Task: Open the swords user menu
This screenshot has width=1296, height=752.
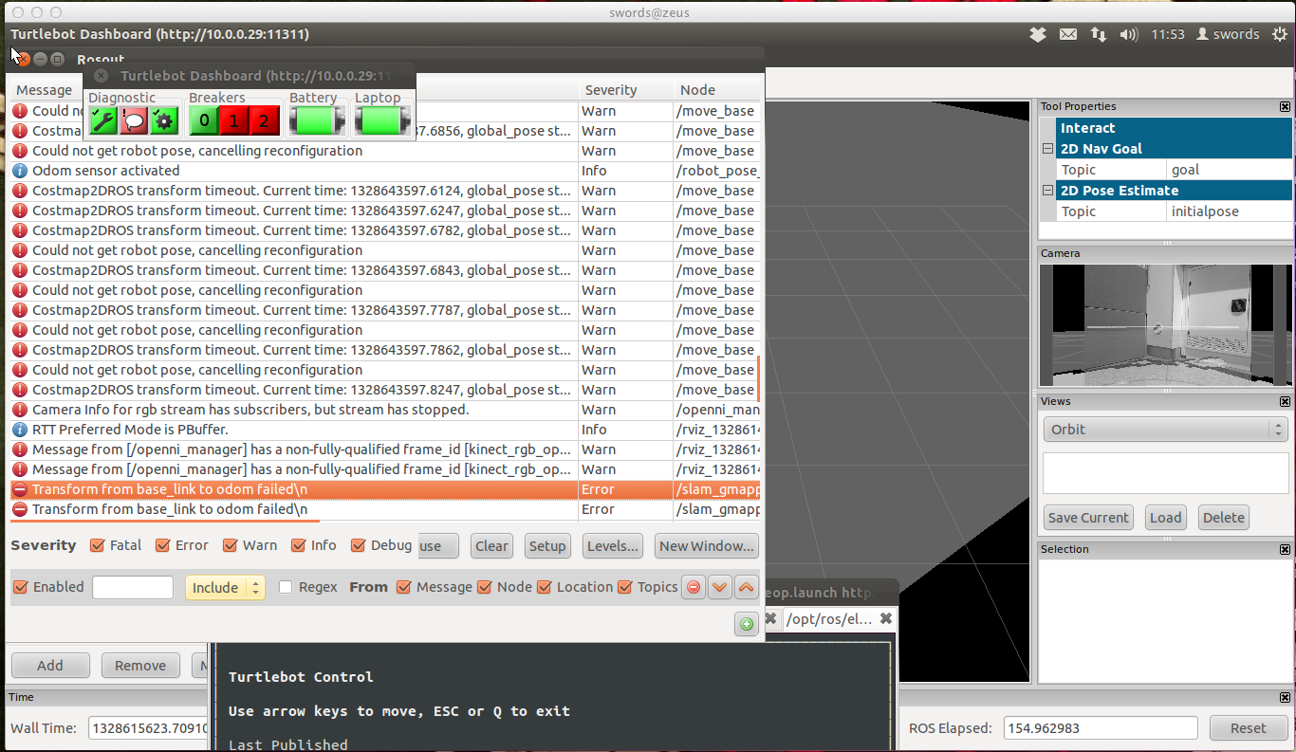Action: coord(1228,34)
